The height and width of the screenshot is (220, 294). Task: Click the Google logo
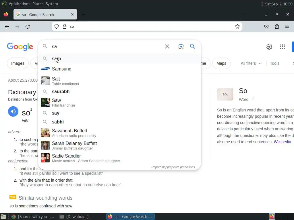[20, 47]
